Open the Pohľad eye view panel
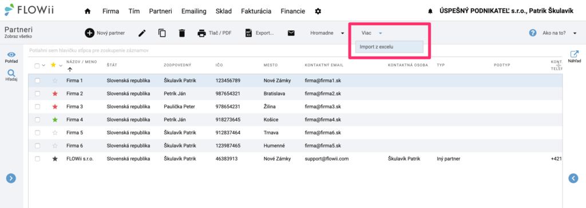The height and width of the screenshot is (208, 586). tap(11, 57)
